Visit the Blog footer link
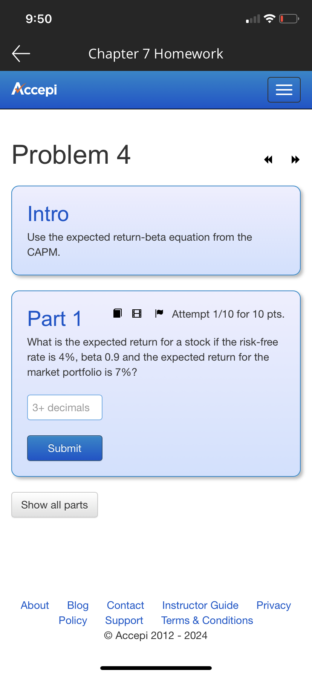The image size is (312, 676). 78,605
